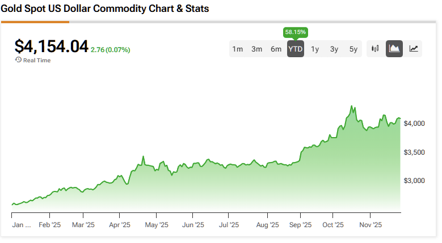Select the 1y time range
This screenshot has width=442, height=243.
click(x=315, y=49)
